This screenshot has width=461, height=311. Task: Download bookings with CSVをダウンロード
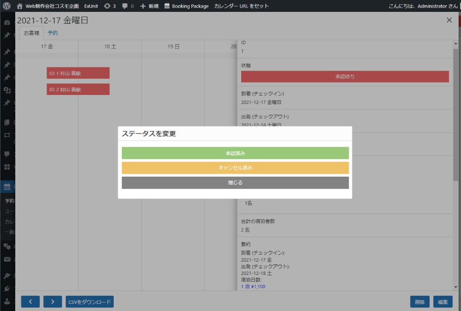89,302
